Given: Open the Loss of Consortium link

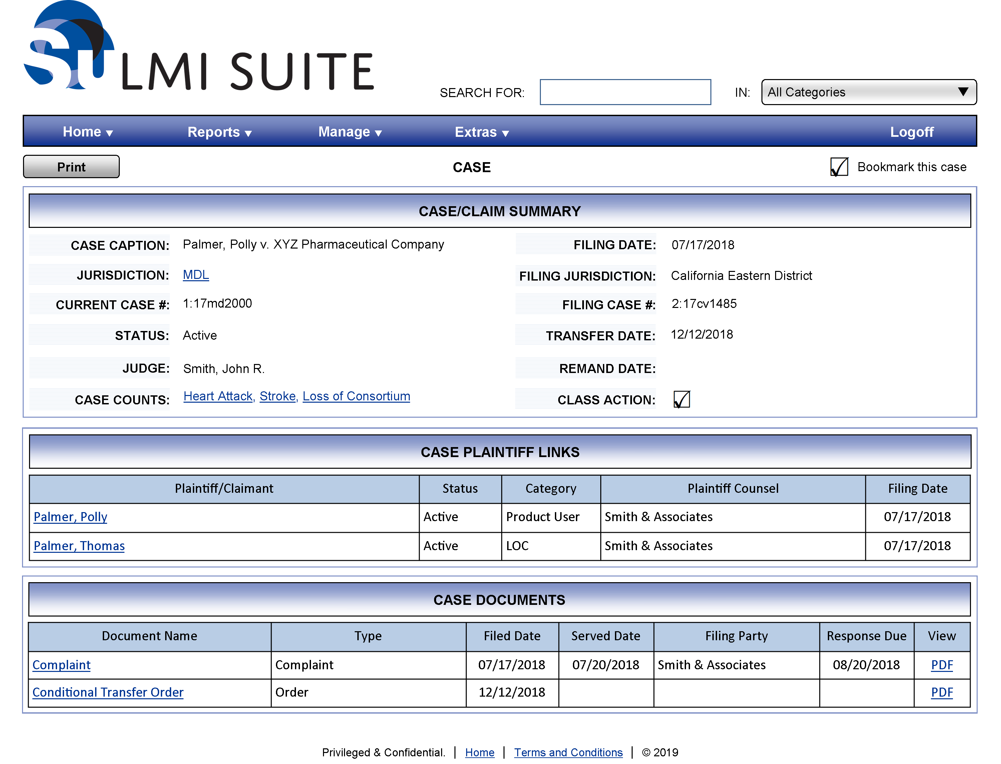Looking at the screenshot, I should [x=356, y=396].
